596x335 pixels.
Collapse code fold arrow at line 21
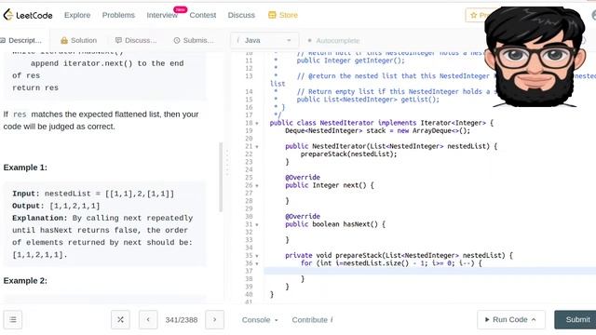point(257,147)
